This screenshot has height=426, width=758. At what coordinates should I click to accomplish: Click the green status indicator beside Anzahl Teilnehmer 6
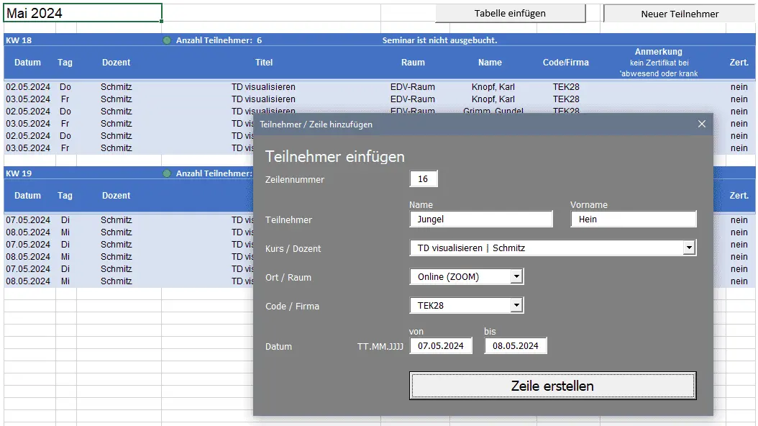point(165,40)
